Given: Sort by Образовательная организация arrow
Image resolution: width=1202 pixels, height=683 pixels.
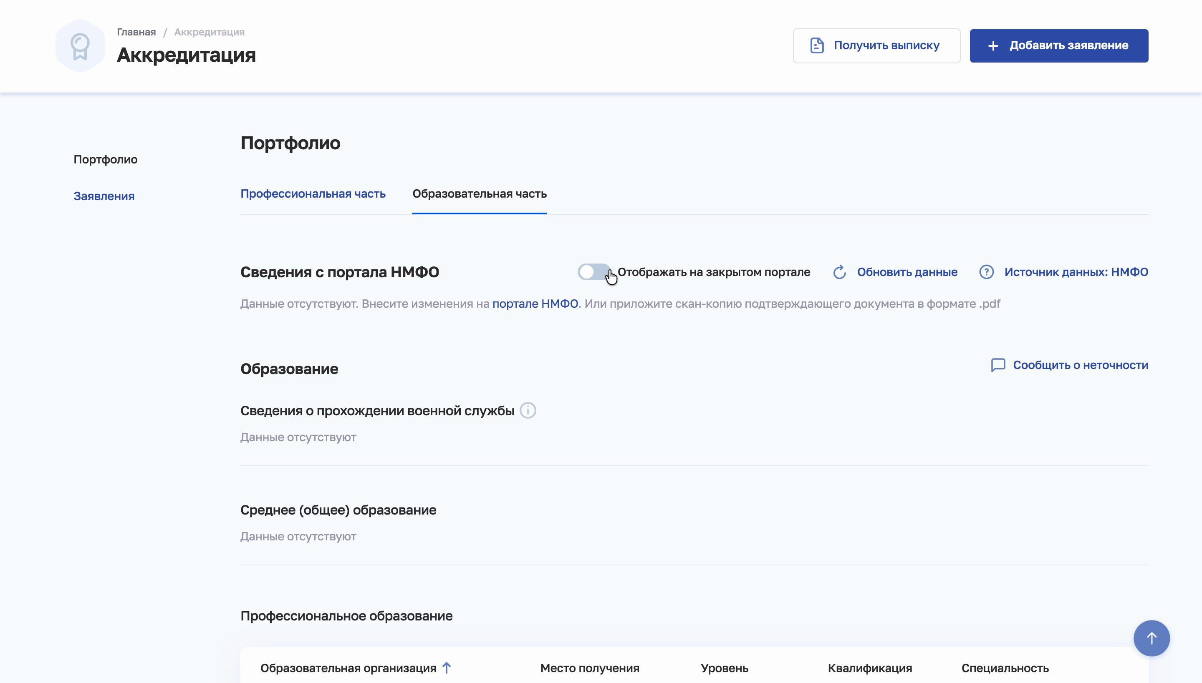Looking at the screenshot, I should [x=447, y=668].
